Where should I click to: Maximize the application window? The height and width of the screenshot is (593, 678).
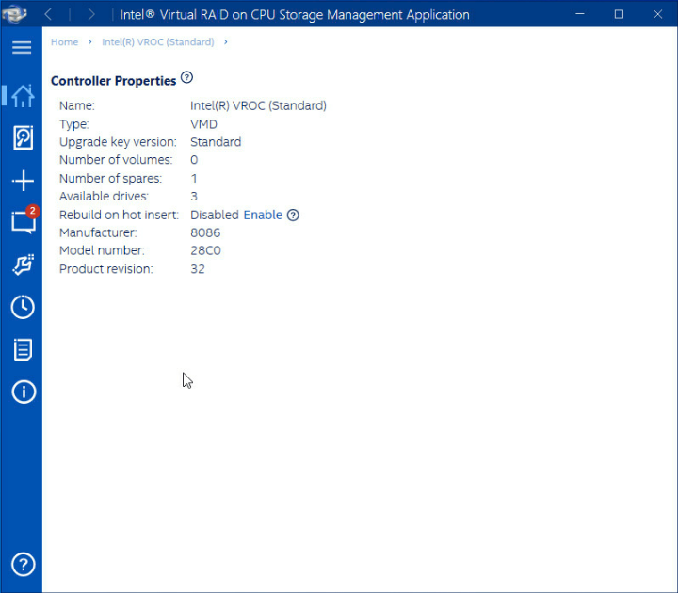click(x=619, y=14)
